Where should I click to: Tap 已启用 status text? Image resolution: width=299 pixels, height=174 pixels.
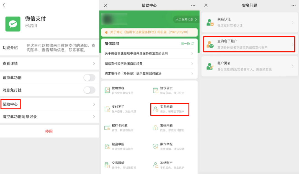pyautogui.click(x=31, y=26)
